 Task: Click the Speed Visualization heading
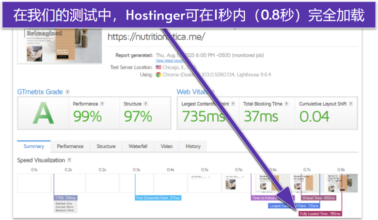point(41,160)
